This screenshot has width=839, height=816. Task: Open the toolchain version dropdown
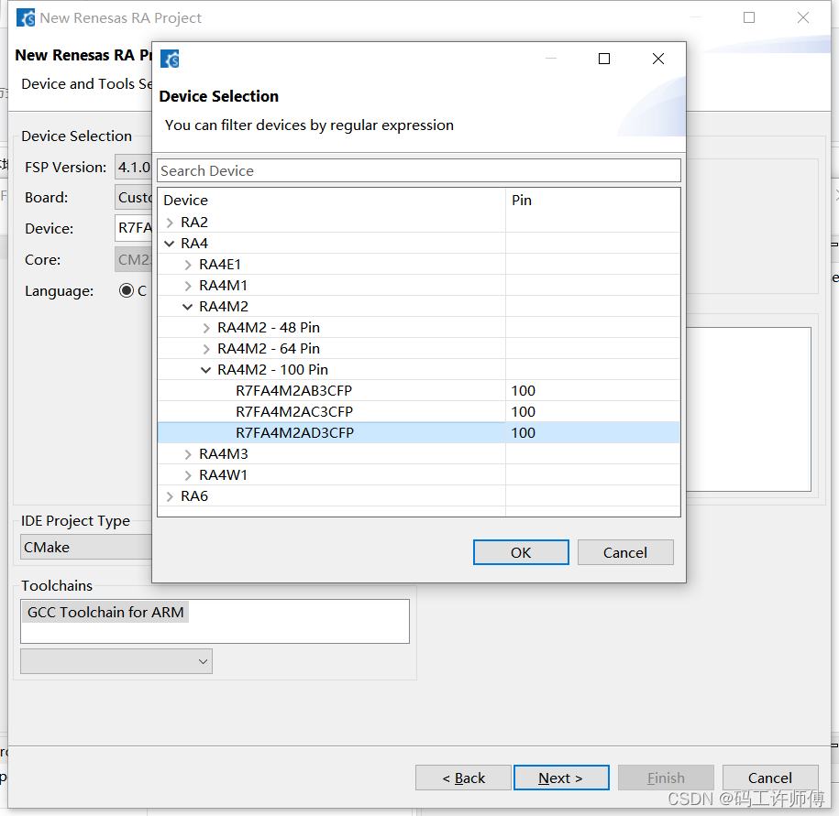coord(116,661)
